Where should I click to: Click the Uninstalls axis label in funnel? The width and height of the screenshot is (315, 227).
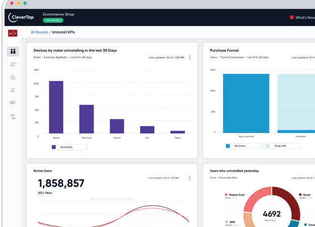(x=301, y=136)
